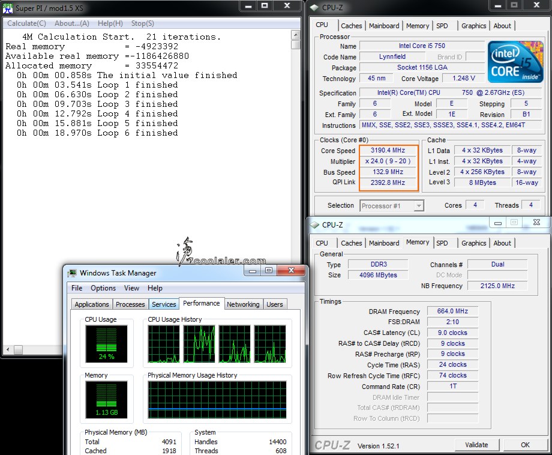Click Stop(S) in Super PI menu
The width and height of the screenshot is (552, 455).
[143, 23]
